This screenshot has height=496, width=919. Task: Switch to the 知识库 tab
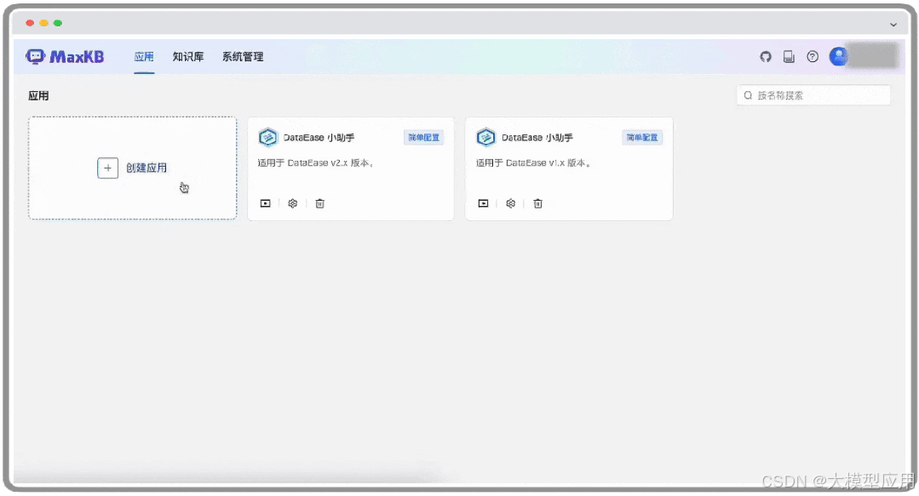click(188, 57)
